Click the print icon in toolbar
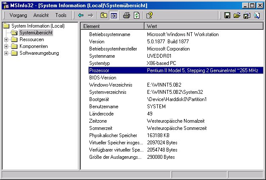 127,15
